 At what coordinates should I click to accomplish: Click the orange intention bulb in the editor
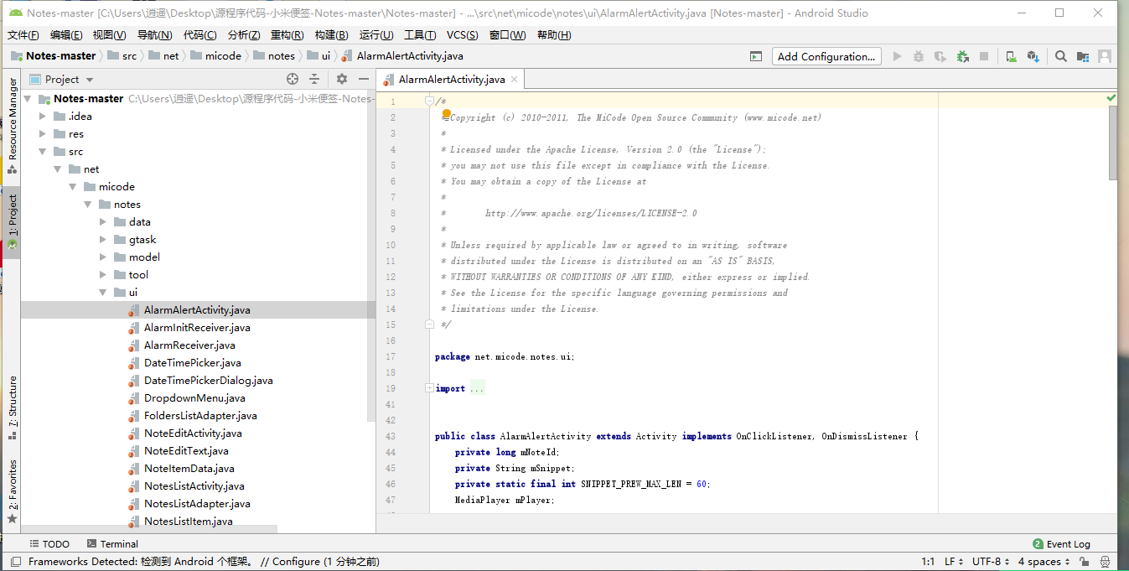tap(447, 113)
